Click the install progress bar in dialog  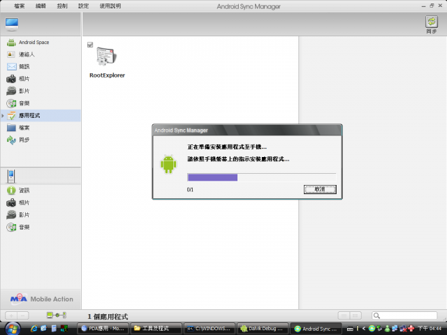(x=262, y=177)
